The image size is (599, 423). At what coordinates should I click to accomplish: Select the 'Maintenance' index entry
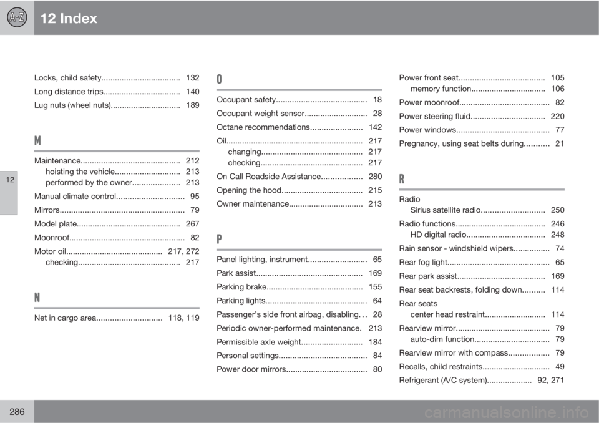pyautogui.click(x=117, y=161)
